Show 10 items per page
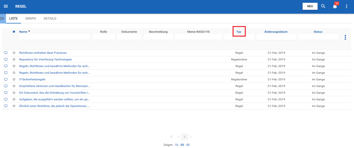Screen dimensions: 354x148 pos(176,145)
